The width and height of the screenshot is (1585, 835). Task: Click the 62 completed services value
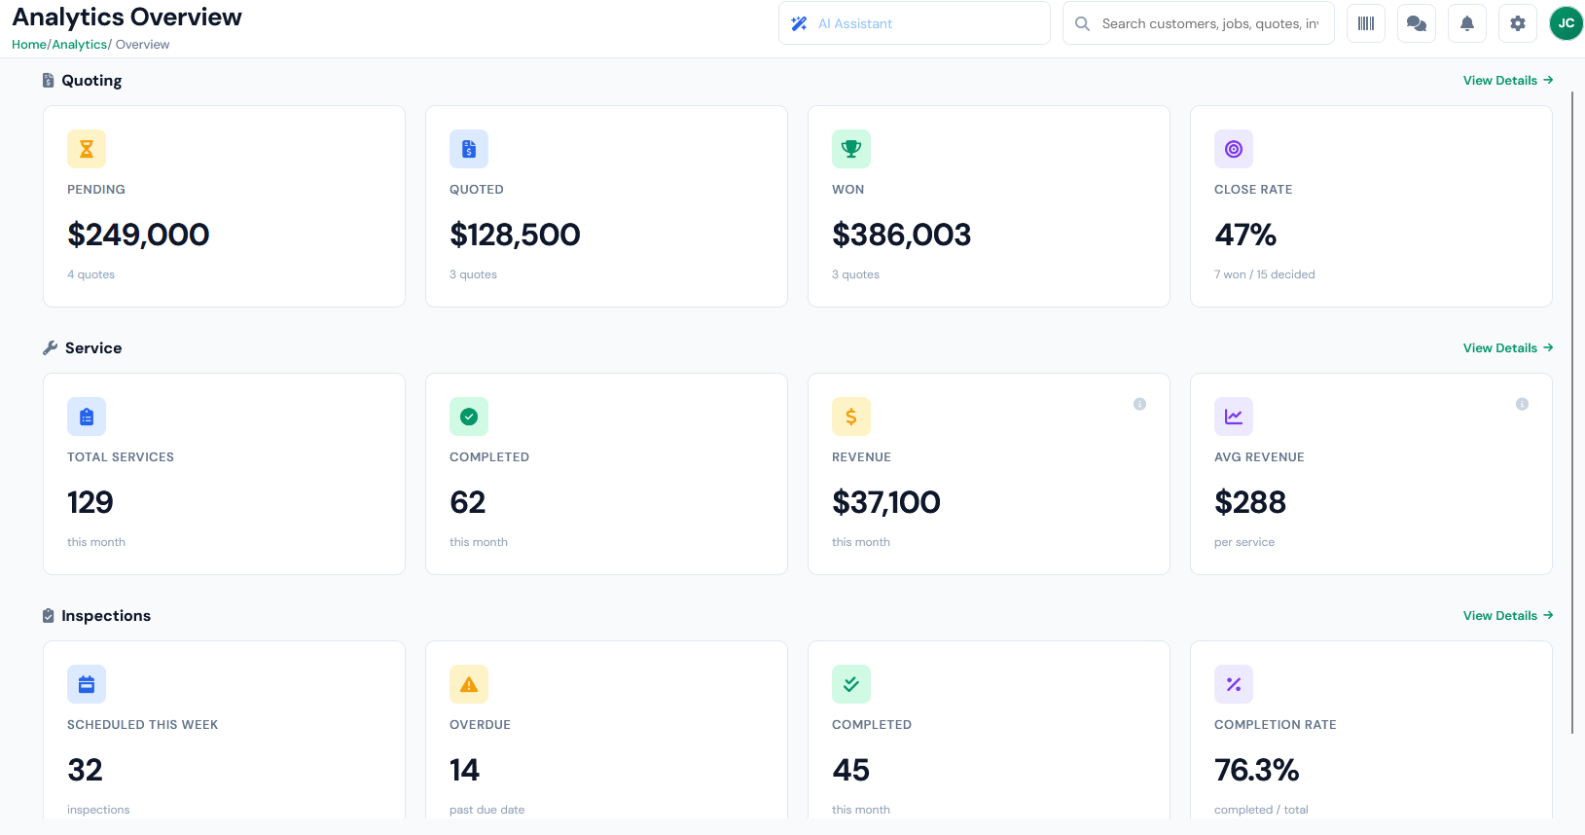tap(468, 502)
